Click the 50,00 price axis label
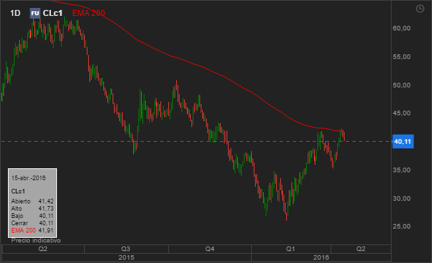Image resolution: width=432 pixels, height=263 pixels. (402, 85)
